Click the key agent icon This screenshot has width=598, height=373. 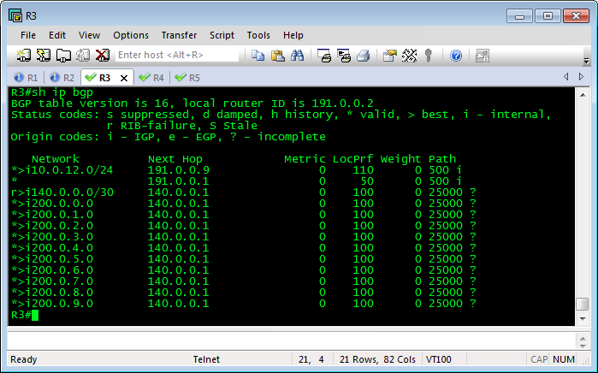[429, 56]
